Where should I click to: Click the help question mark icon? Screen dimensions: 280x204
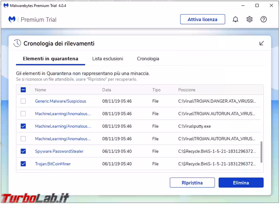click(263, 19)
